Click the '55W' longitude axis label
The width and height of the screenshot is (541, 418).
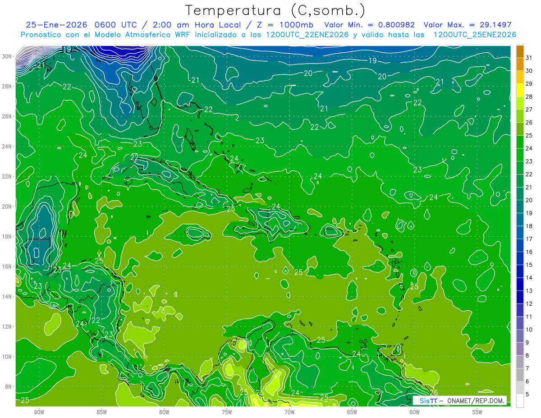[x=477, y=412]
